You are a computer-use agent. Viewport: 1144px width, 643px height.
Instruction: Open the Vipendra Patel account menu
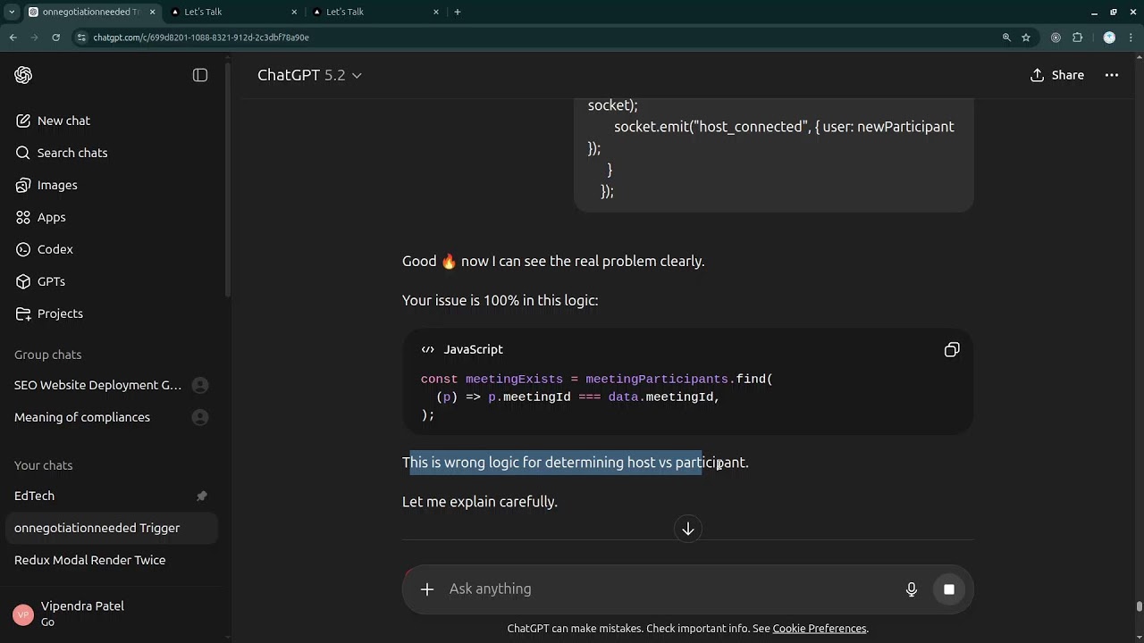[112, 614]
